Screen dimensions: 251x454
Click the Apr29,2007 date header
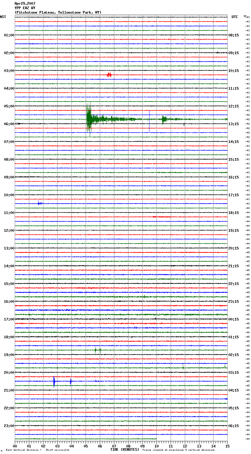pyautogui.click(x=25, y=4)
